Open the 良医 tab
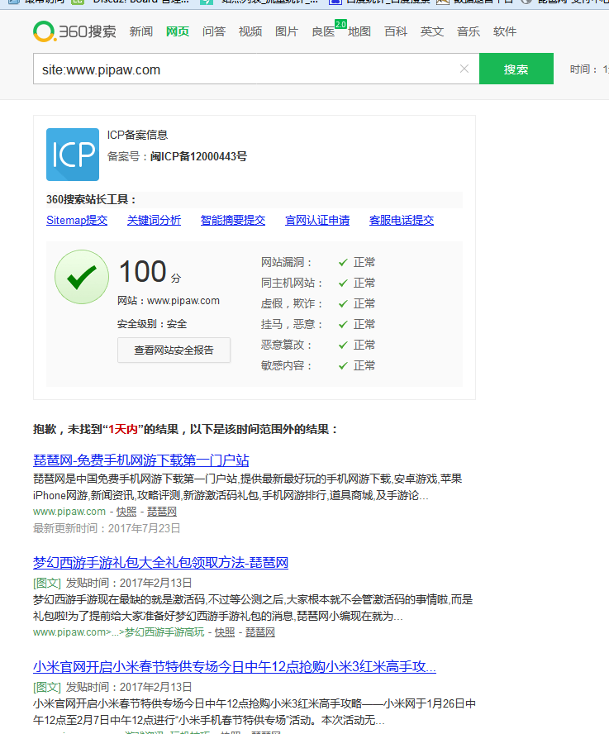This screenshot has width=609, height=734. pos(323,31)
